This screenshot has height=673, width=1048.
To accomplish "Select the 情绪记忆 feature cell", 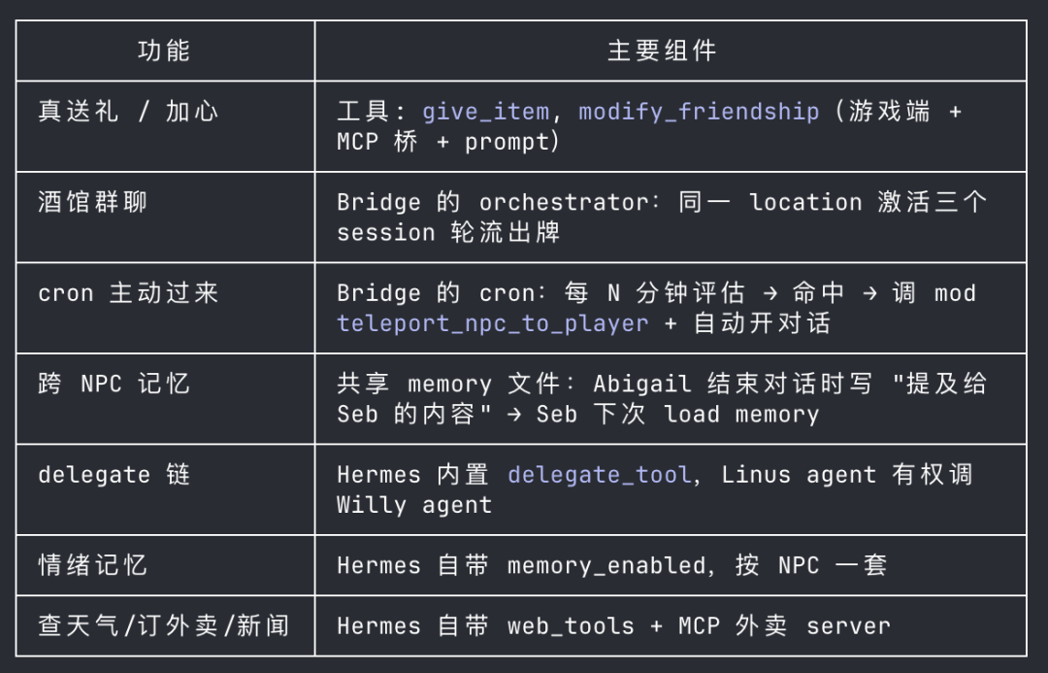I will 92,565.
